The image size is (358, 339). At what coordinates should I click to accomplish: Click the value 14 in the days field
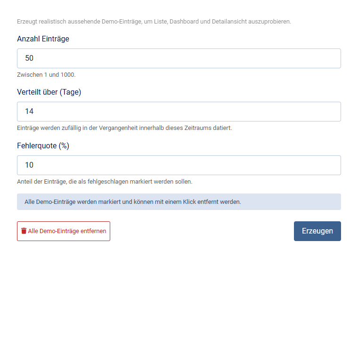point(29,112)
